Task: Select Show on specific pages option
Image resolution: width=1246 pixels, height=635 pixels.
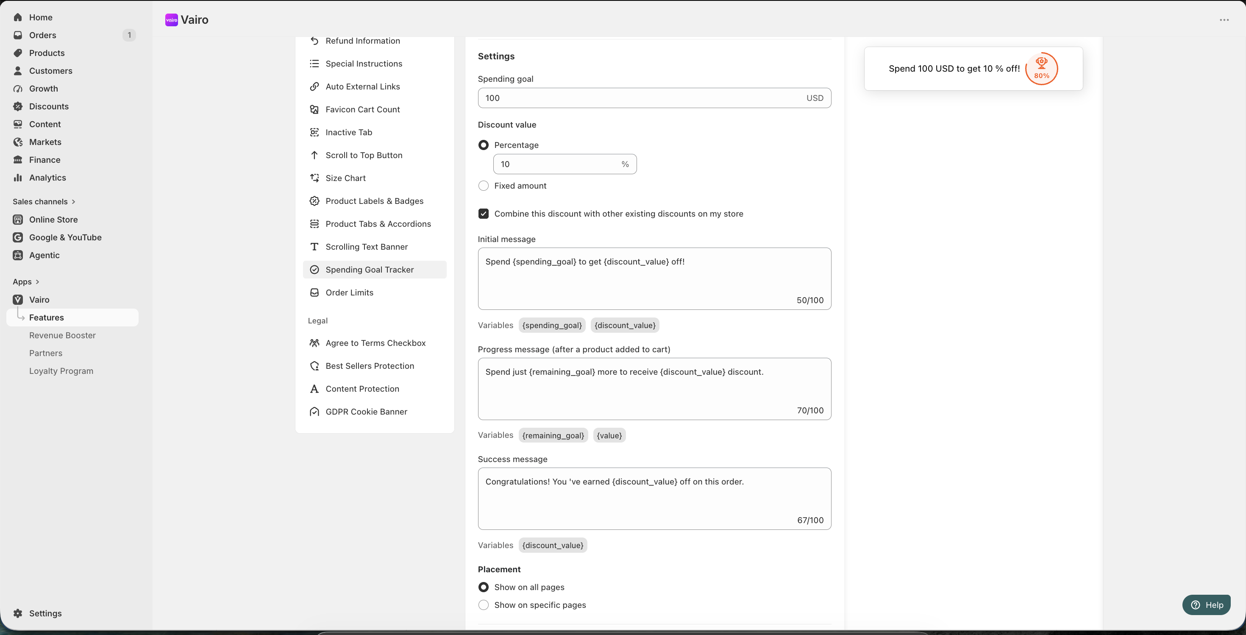Action: click(x=483, y=605)
